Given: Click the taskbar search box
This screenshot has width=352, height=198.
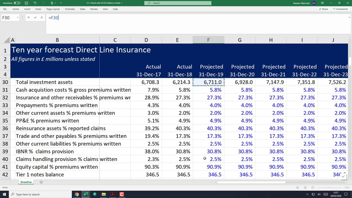Looking at the screenshot, I should pos(40,194).
